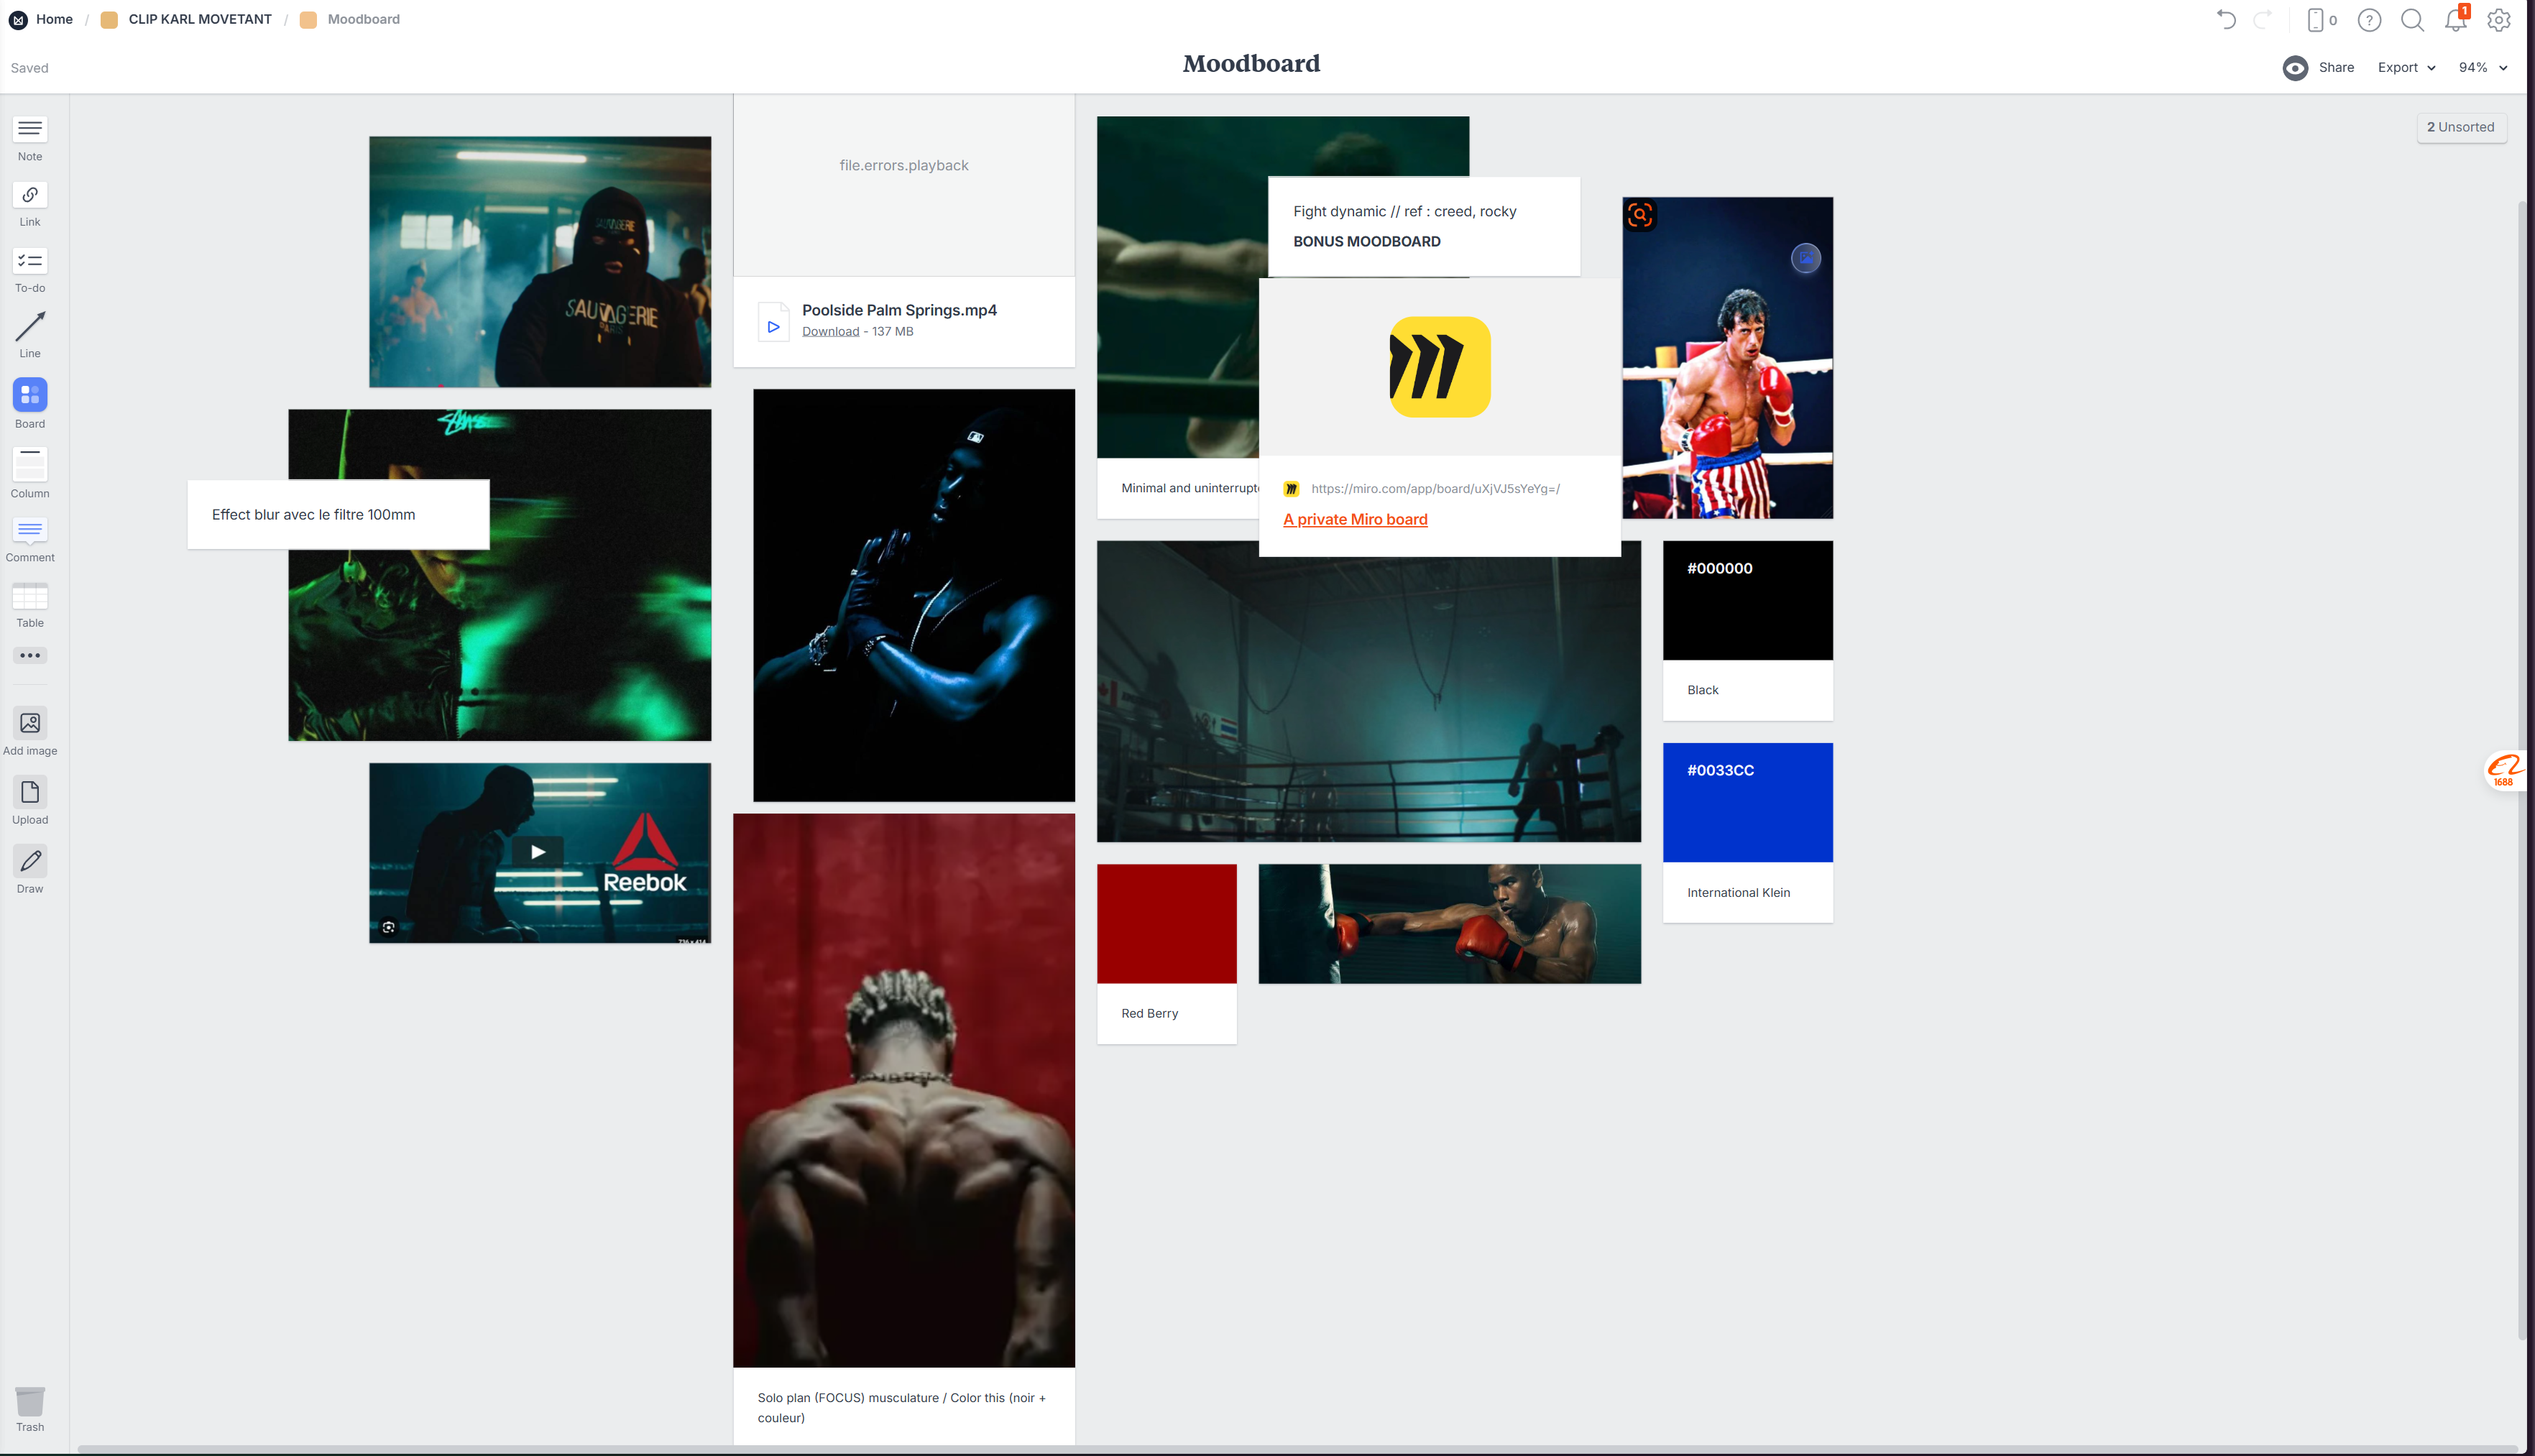Open the Export dropdown
Viewport: 2535px width, 1456px height.
pos(2406,68)
